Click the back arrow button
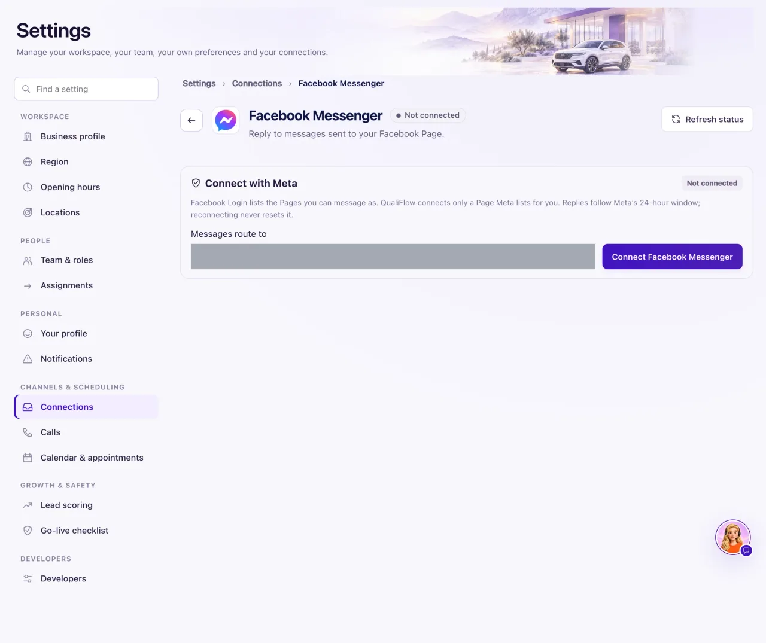766x643 pixels. 191,120
